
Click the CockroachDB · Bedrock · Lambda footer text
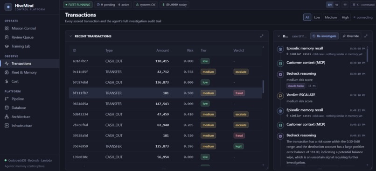[30, 160]
